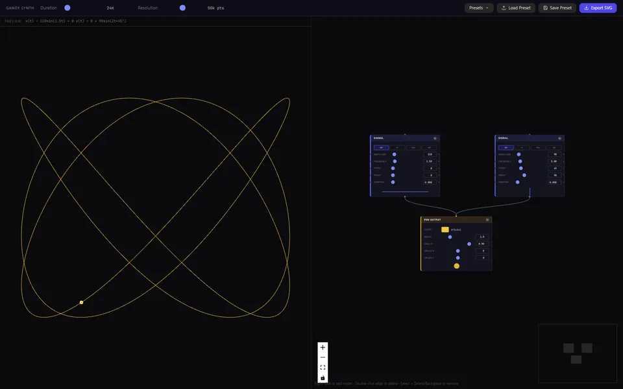Select fourth waveform tab in amplitude-110 Signal node

point(429,148)
